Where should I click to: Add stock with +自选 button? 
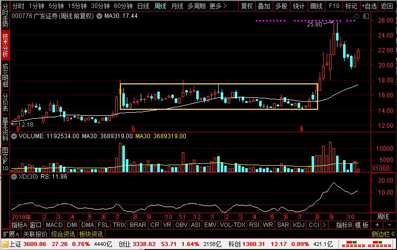(x=370, y=6)
